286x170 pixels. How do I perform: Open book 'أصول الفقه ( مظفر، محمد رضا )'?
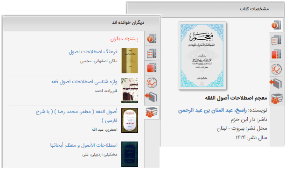coord(77,116)
